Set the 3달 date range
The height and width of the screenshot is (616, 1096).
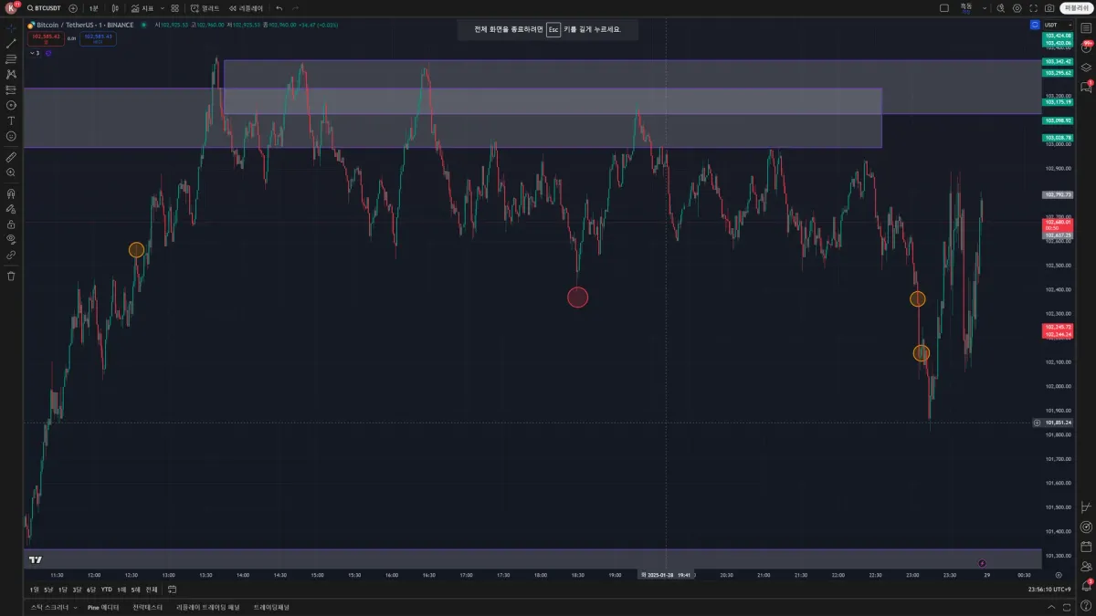(77, 590)
